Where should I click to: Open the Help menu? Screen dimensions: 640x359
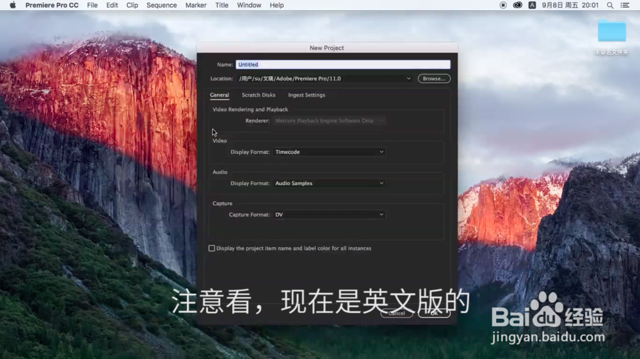(276, 5)
